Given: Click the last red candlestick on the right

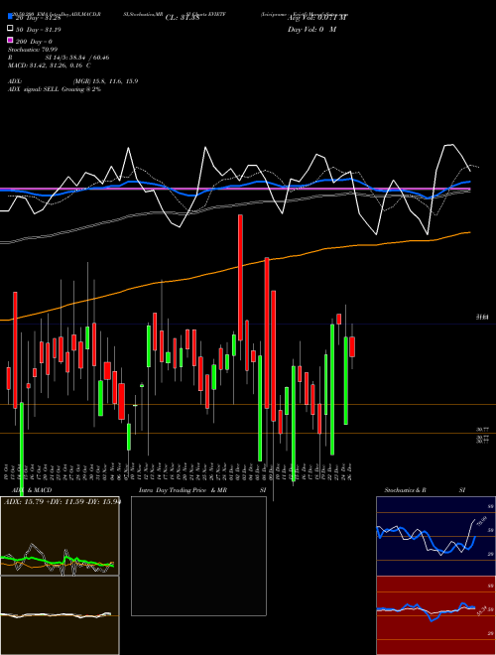Looking at the screenshot, I should pos(352,346).
